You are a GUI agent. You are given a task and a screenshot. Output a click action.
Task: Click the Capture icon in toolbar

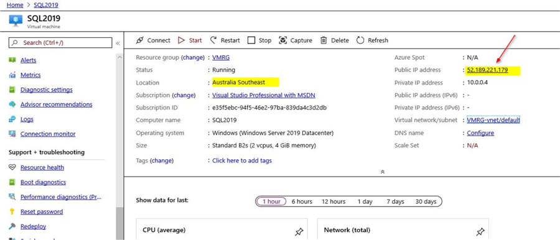pyautogui.click(x=283, y=40)
